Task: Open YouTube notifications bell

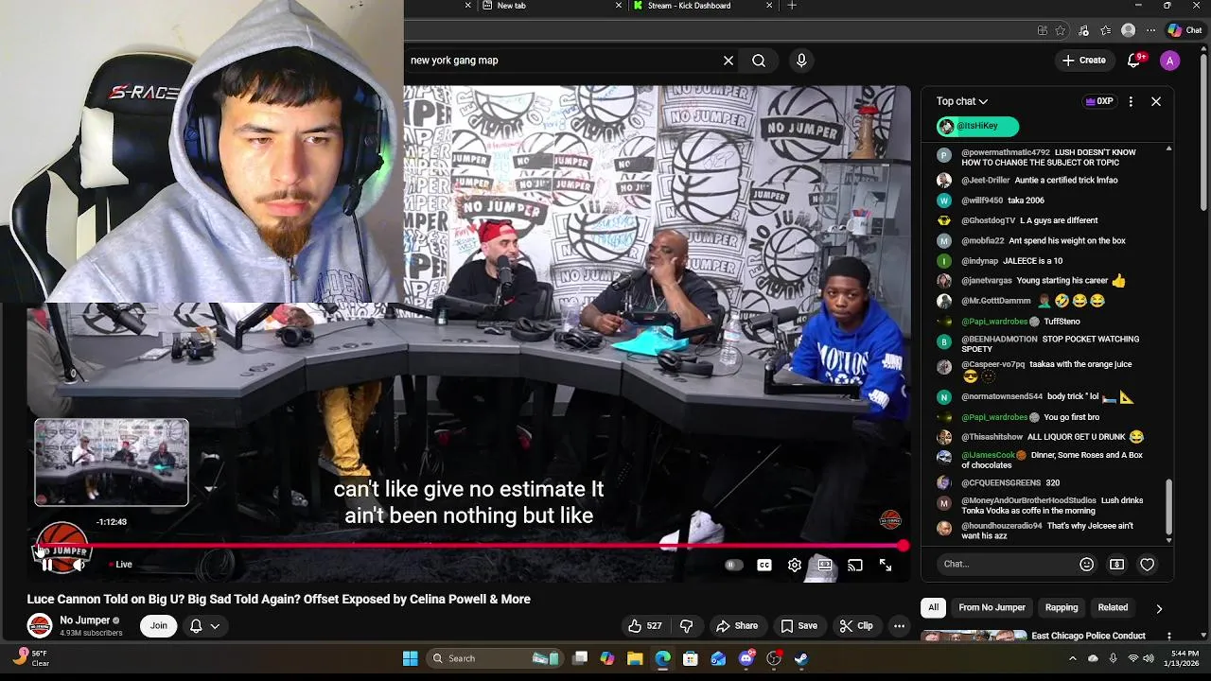Action: tap(1134, 61)
